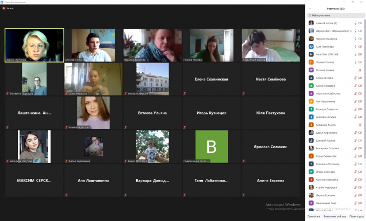Toggle muted microphone for Варвара Давыдова in list

[x=355, y=109]
